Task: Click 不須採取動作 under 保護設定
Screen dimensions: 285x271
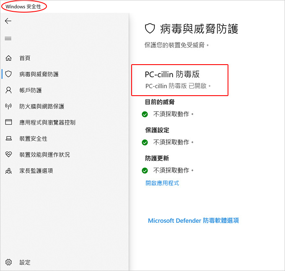Action: [173, 142]
